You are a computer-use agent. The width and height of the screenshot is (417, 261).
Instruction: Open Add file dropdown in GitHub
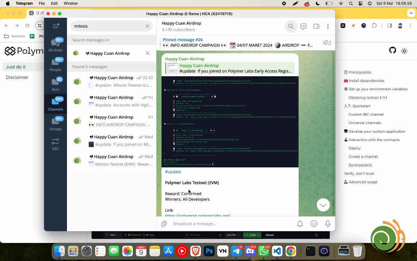pyautogui.click(x=233, y=235)
